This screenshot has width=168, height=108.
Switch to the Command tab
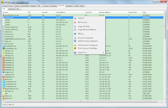(x=69, y=6)
